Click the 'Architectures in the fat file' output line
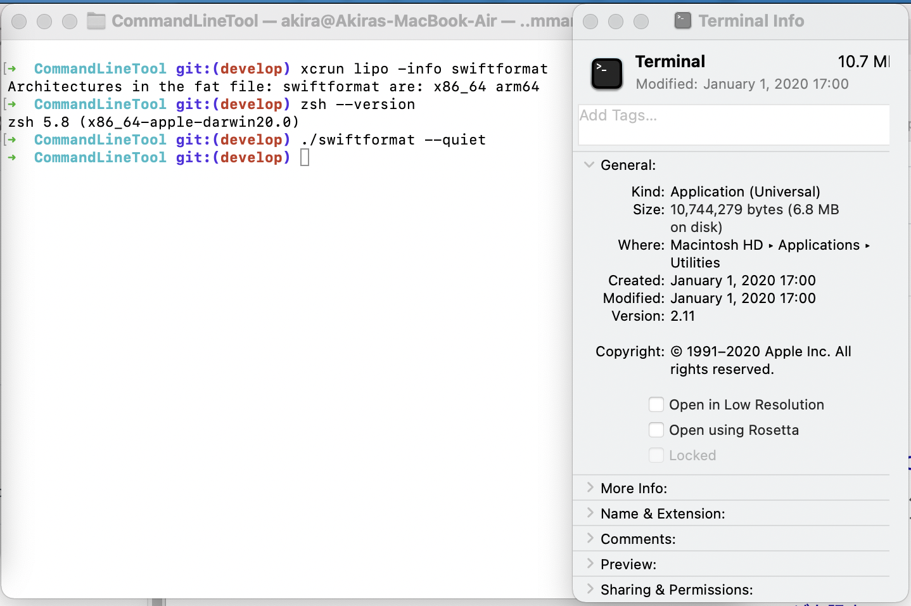The height and width of the screenshot is (606, 911). coord(274,86)
